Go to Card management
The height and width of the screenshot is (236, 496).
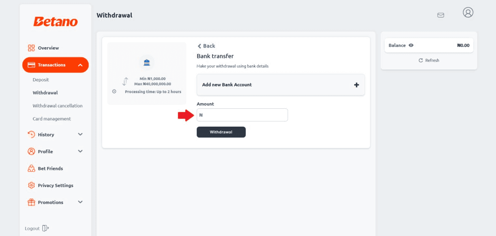point(51,119)
